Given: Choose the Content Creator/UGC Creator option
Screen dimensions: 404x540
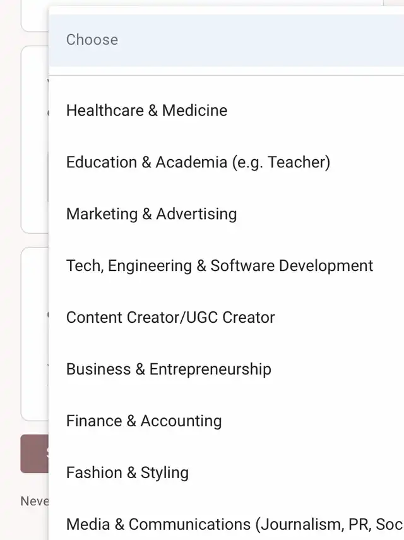Looking at the screenshot, I should click(x=227, y=317).
